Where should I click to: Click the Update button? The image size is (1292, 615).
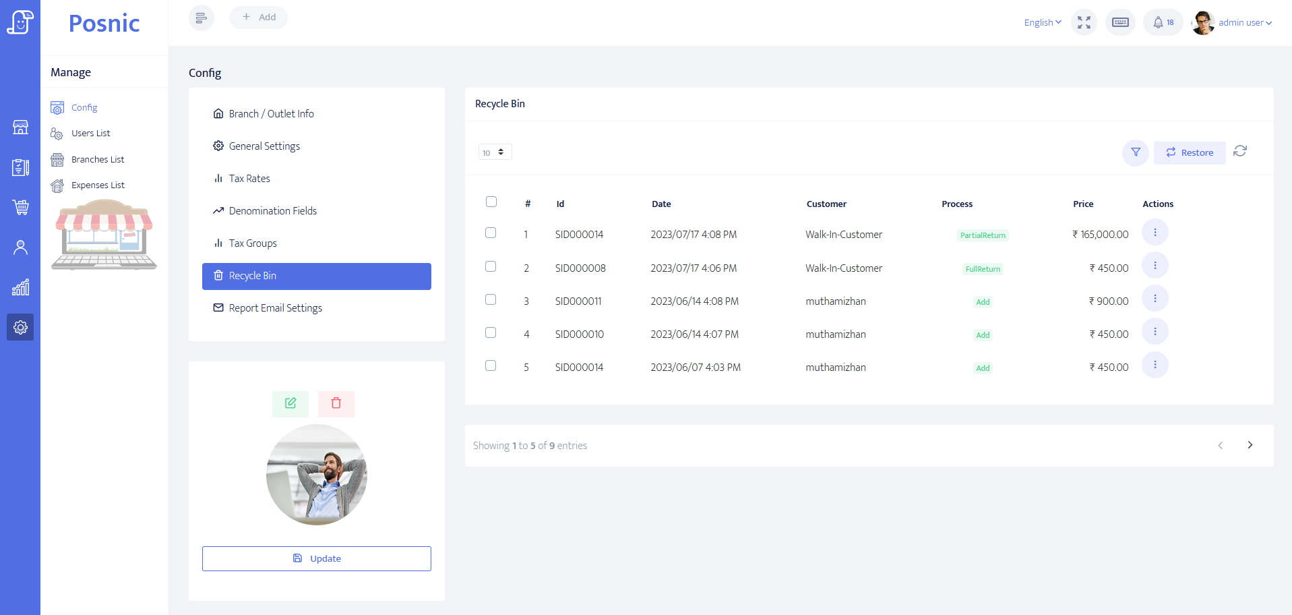tap(317, 558)
